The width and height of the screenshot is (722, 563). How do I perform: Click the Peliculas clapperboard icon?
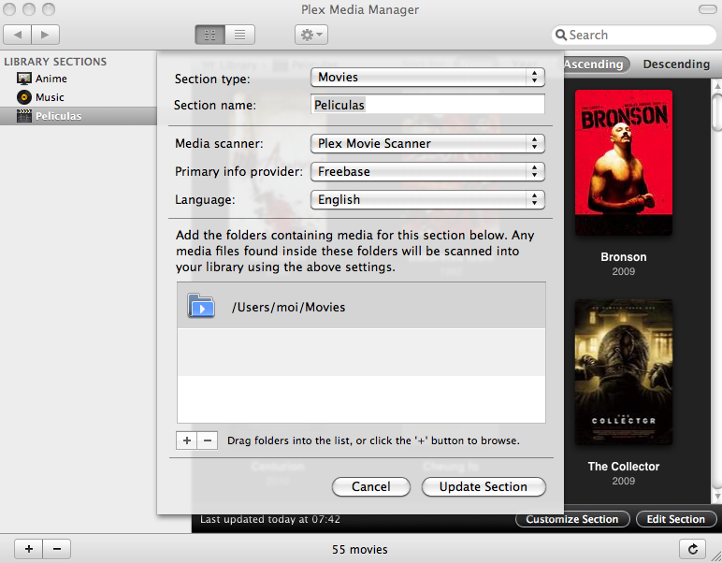click(24, 116)
